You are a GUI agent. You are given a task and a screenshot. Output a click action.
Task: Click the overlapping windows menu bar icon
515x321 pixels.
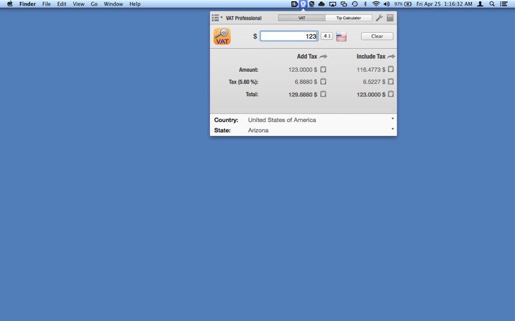point(344,4)
